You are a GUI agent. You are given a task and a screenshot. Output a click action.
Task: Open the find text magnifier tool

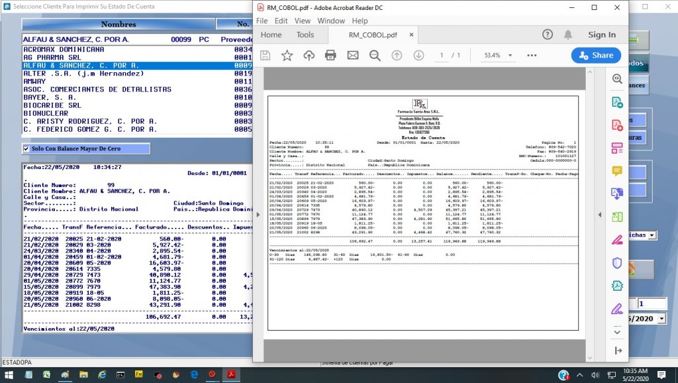click(375, 56)
